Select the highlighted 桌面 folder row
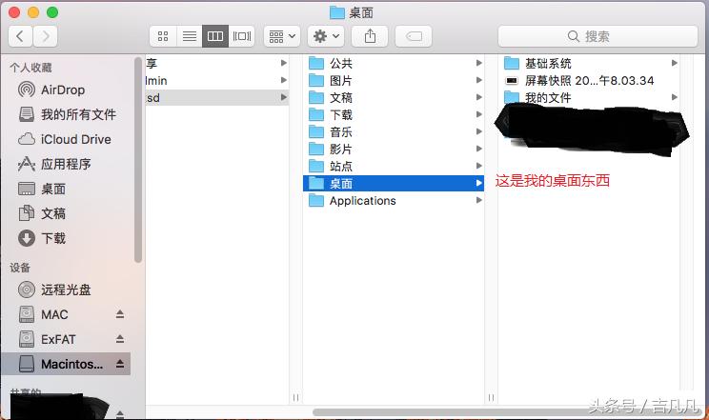This screenshot has width=709, height=420. pos(394,184)
